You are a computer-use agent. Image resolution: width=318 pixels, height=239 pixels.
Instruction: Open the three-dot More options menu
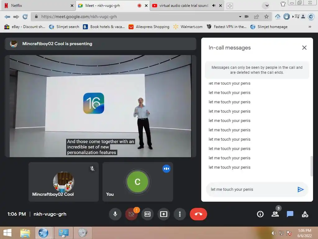[x=180, y=214]
